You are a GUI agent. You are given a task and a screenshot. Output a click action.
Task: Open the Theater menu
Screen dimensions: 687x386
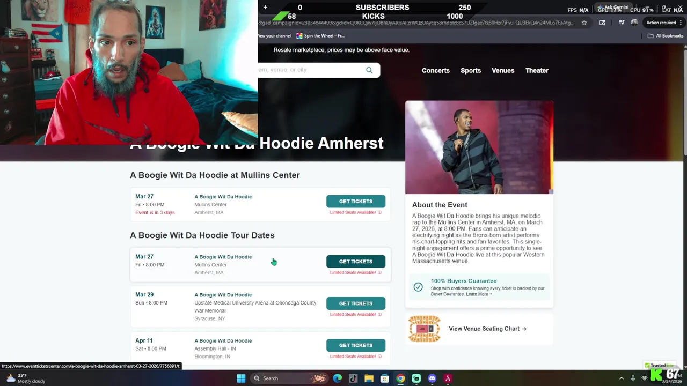[537, 70]
